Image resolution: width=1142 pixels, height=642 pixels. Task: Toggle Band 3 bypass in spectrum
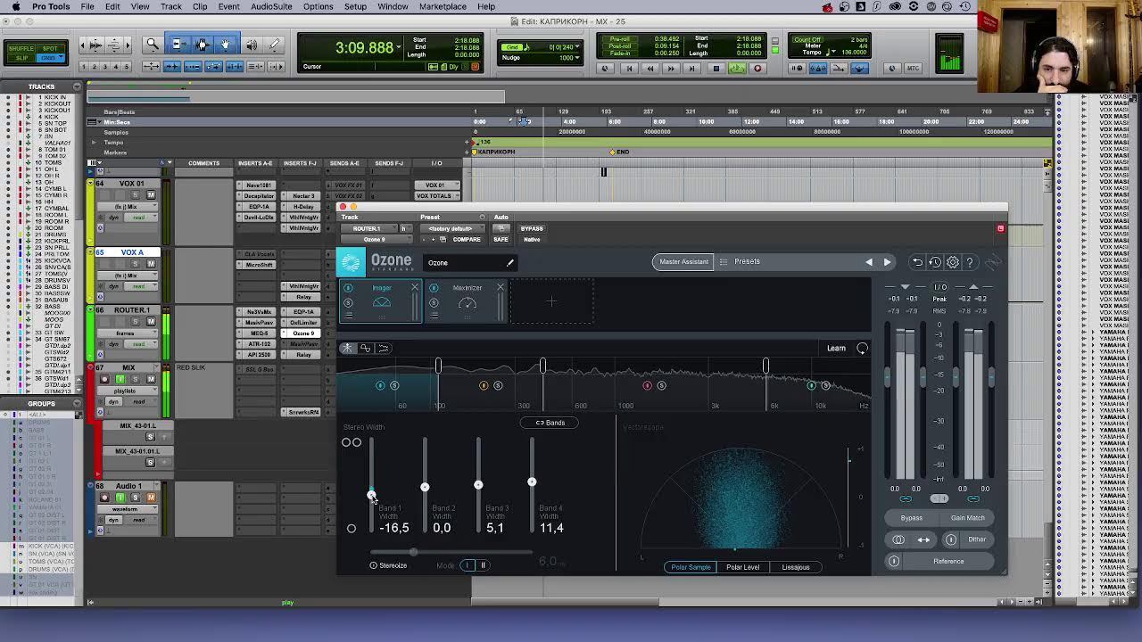(x=648, y=385)
